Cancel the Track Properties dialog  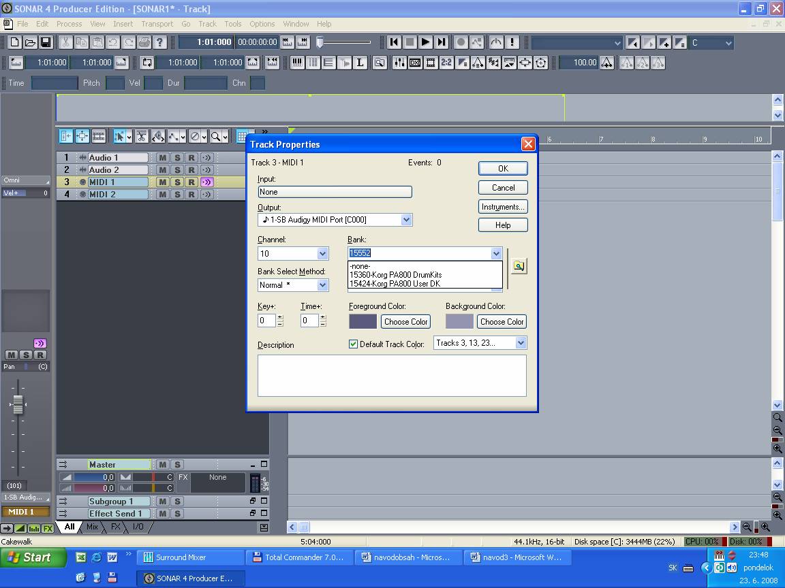pyautogui.click(x=503, y=188)
